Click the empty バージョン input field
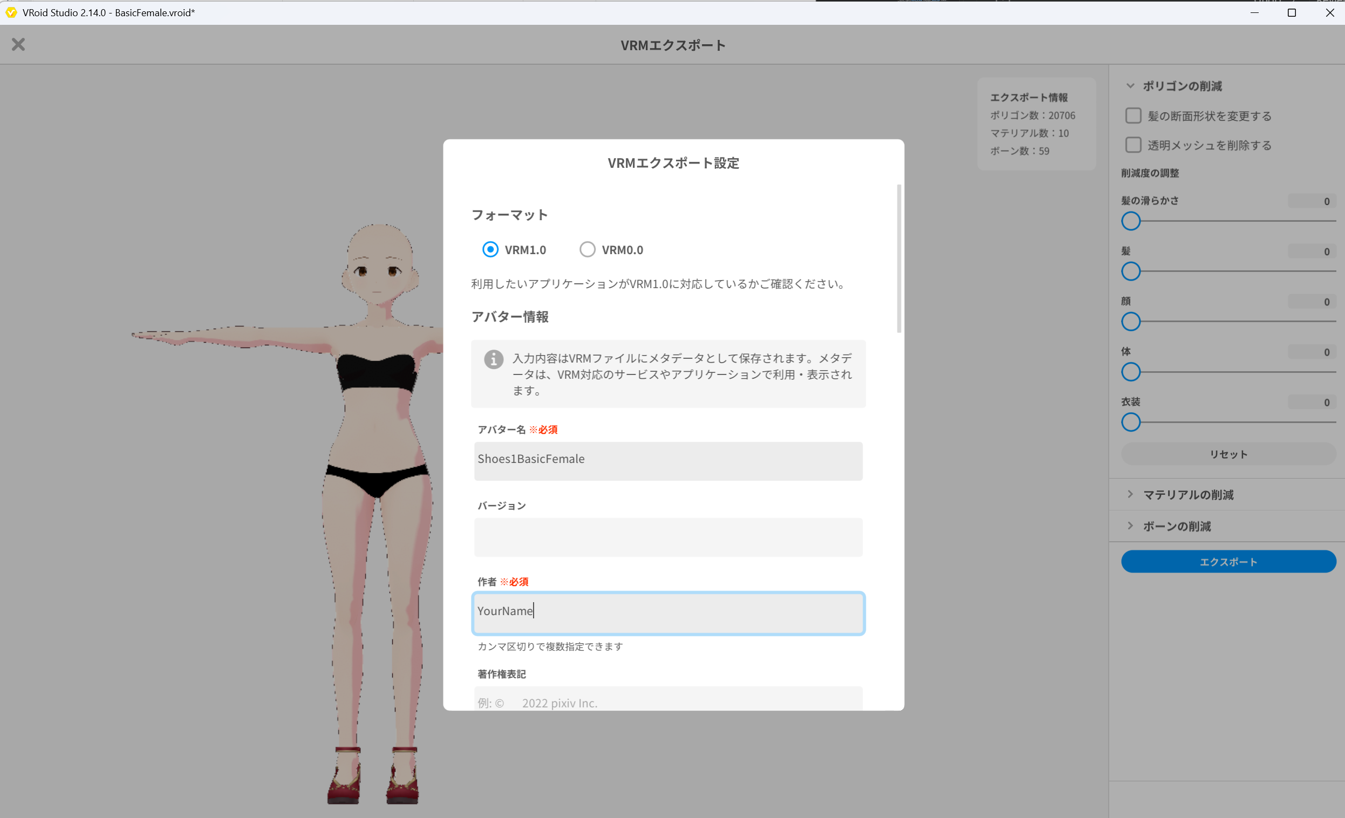 (x=668, y=537)
